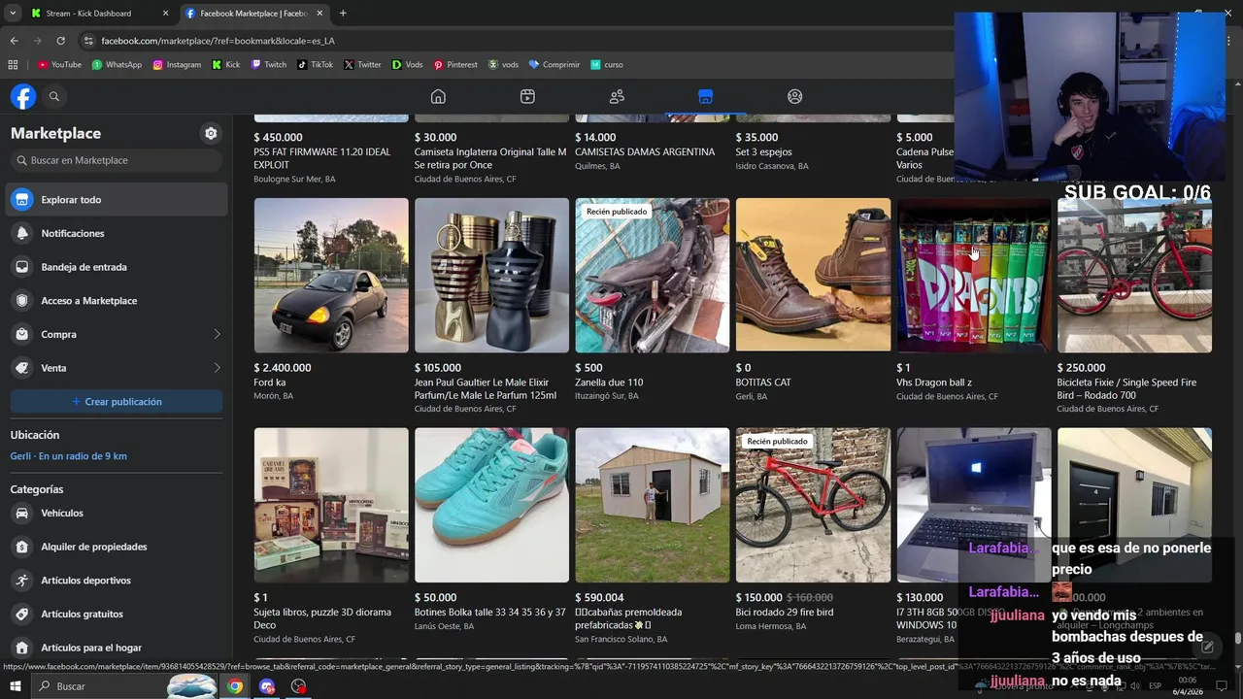The height and width of the screenshot is (699, 1243).
Task: Change location Gerli radius link
Action: point(69,456)
